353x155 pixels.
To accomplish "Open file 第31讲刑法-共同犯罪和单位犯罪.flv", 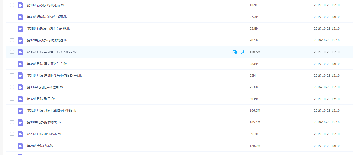I will (x=52, y=111).
